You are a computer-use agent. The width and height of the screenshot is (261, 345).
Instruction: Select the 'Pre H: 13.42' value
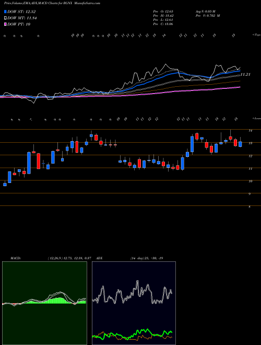pyautogui.click(x=163, y=16)
